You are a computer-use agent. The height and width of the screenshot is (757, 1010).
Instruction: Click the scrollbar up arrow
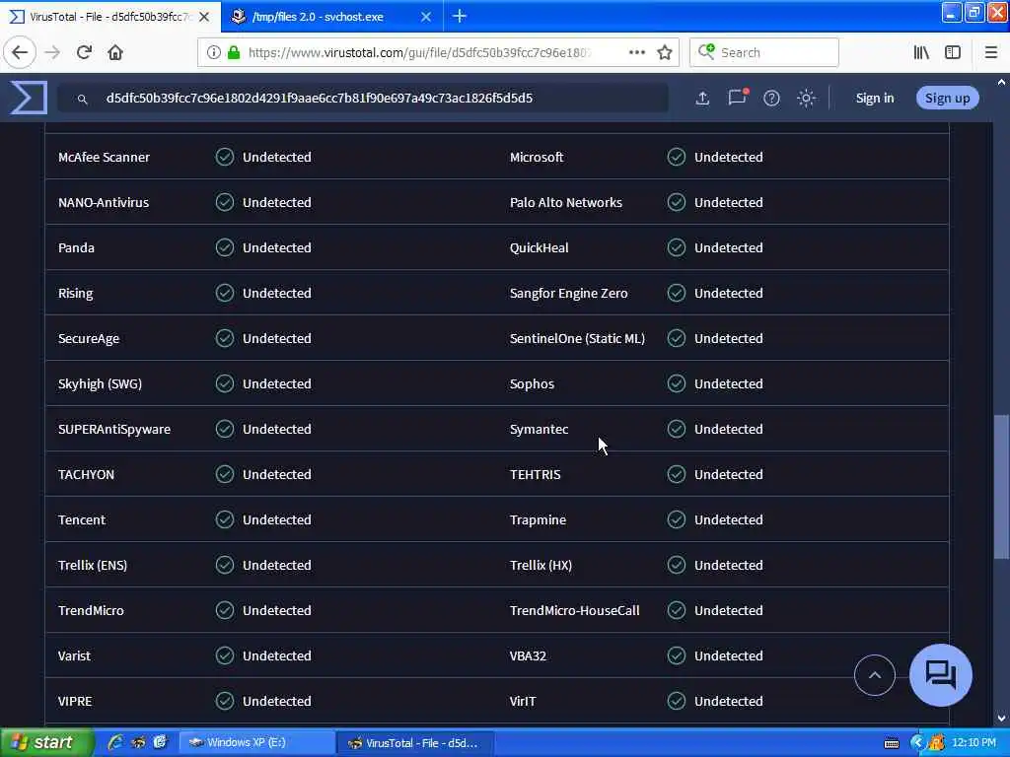tap(1001, 83)
